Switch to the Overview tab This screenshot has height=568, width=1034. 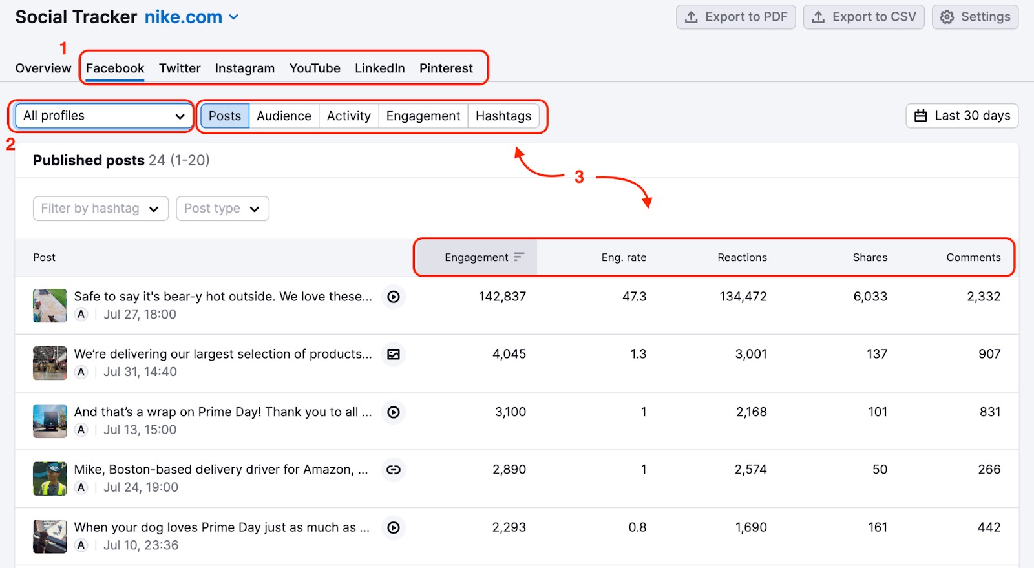pos(43,68)
